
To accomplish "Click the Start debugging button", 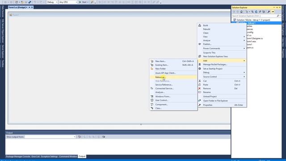I will pos(83,2).
